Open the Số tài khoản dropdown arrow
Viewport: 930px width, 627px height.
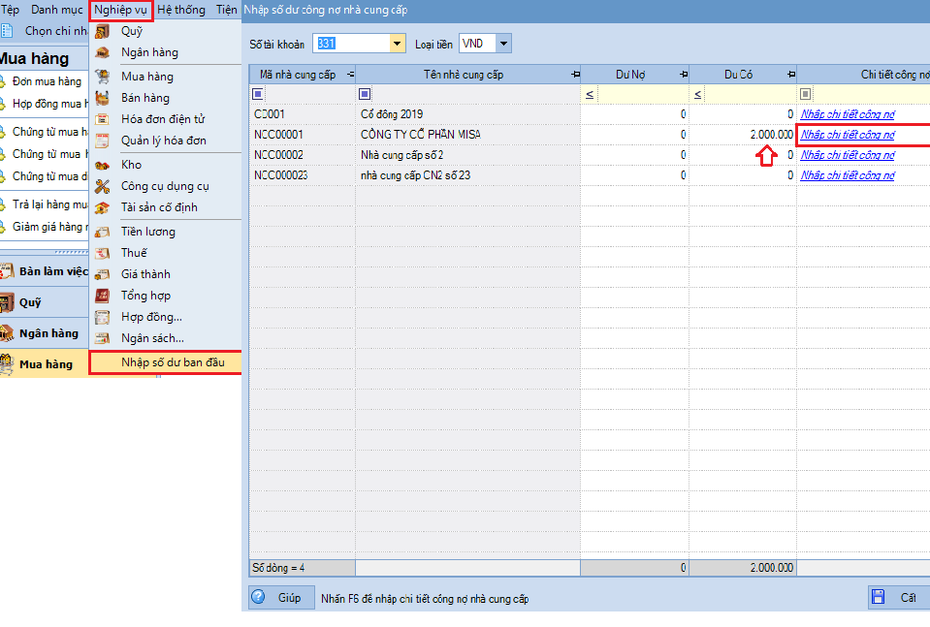pos(397,45)
